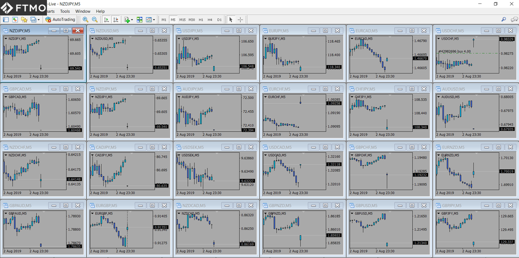This screenshot has width=519, height=258.
Task: Click the Zoom In magnifier icon
Action: (86, 19)
